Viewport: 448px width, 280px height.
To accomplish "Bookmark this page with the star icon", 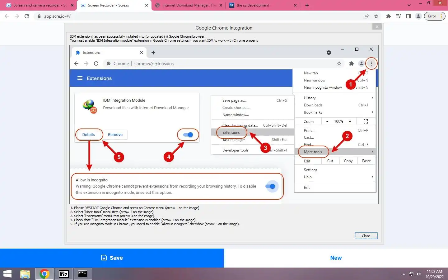I will pos(376,16).
